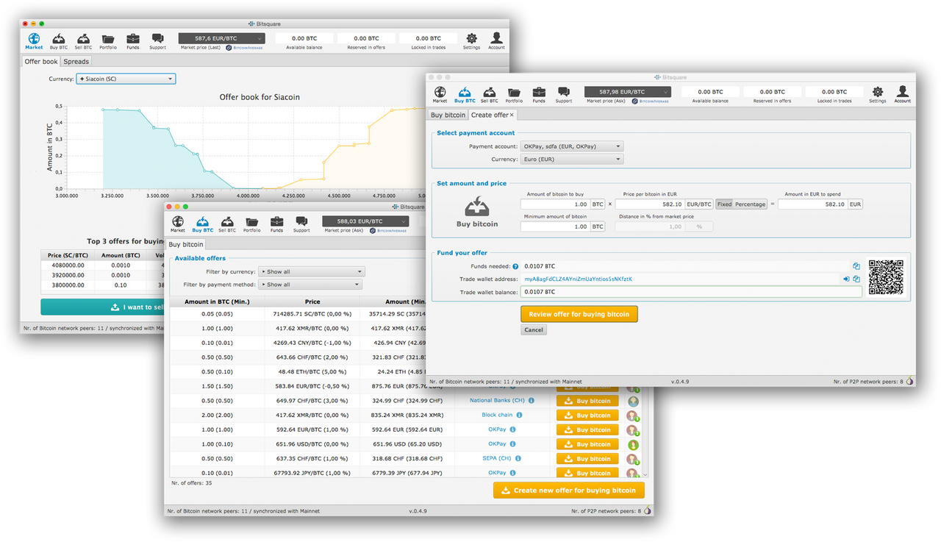Click Sell BTC icon in Offer book window
The image size is (941, 542).
83,40
